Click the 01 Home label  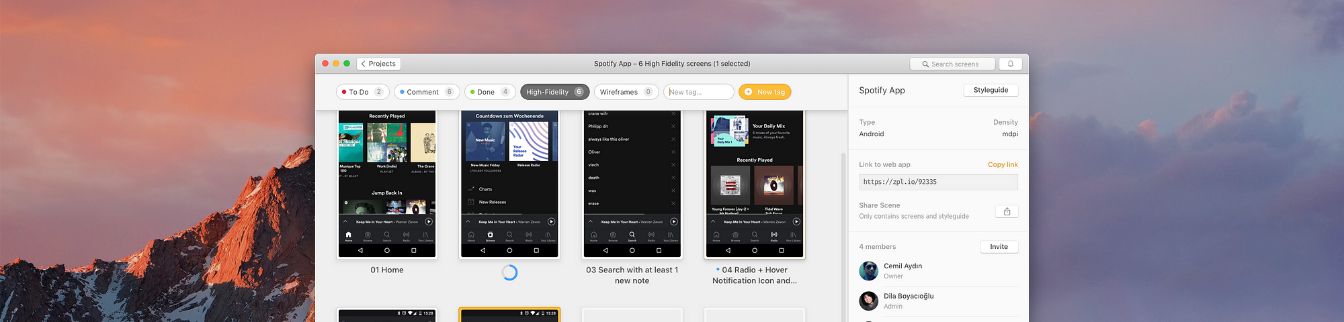tap(387, 270)
